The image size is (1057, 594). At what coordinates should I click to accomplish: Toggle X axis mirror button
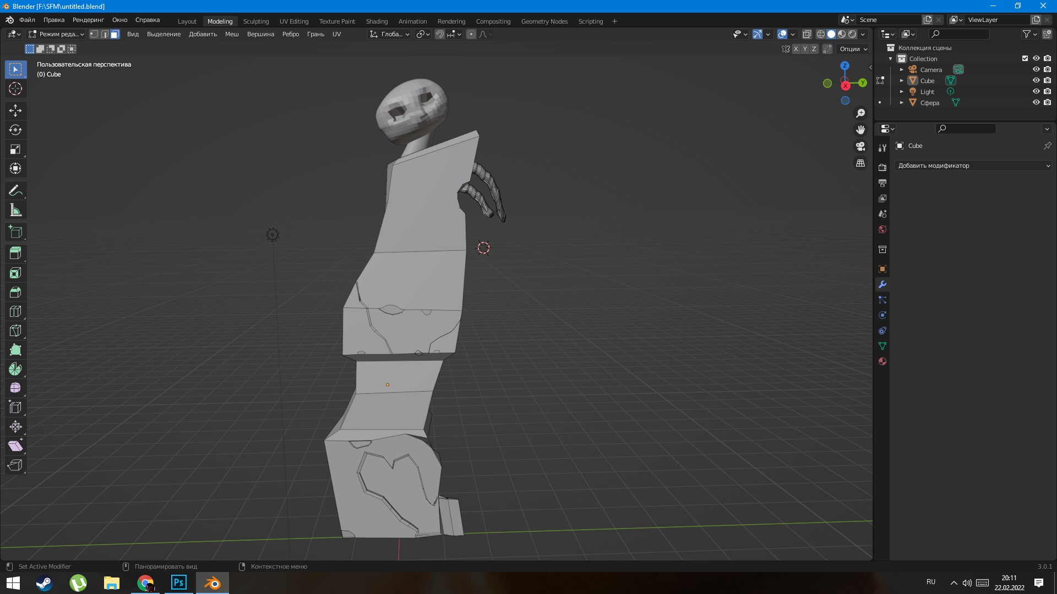coord(796,49)
